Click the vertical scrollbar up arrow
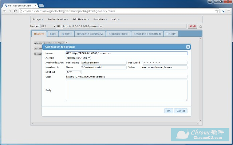 pos(201,39)
